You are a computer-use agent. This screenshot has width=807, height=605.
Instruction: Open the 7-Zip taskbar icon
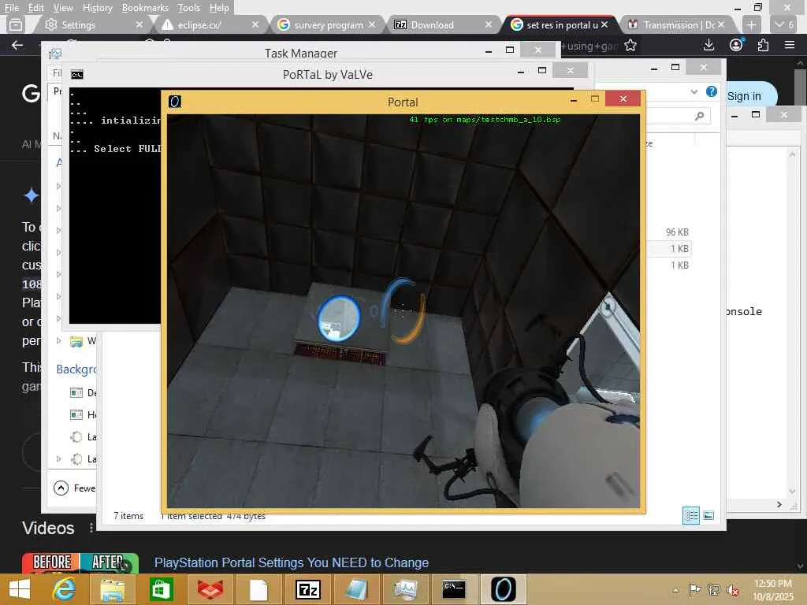coord(308,589)
